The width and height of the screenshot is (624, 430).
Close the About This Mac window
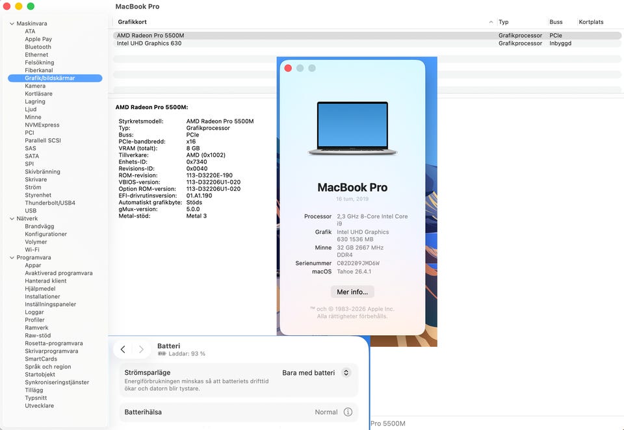click(288, 68)
